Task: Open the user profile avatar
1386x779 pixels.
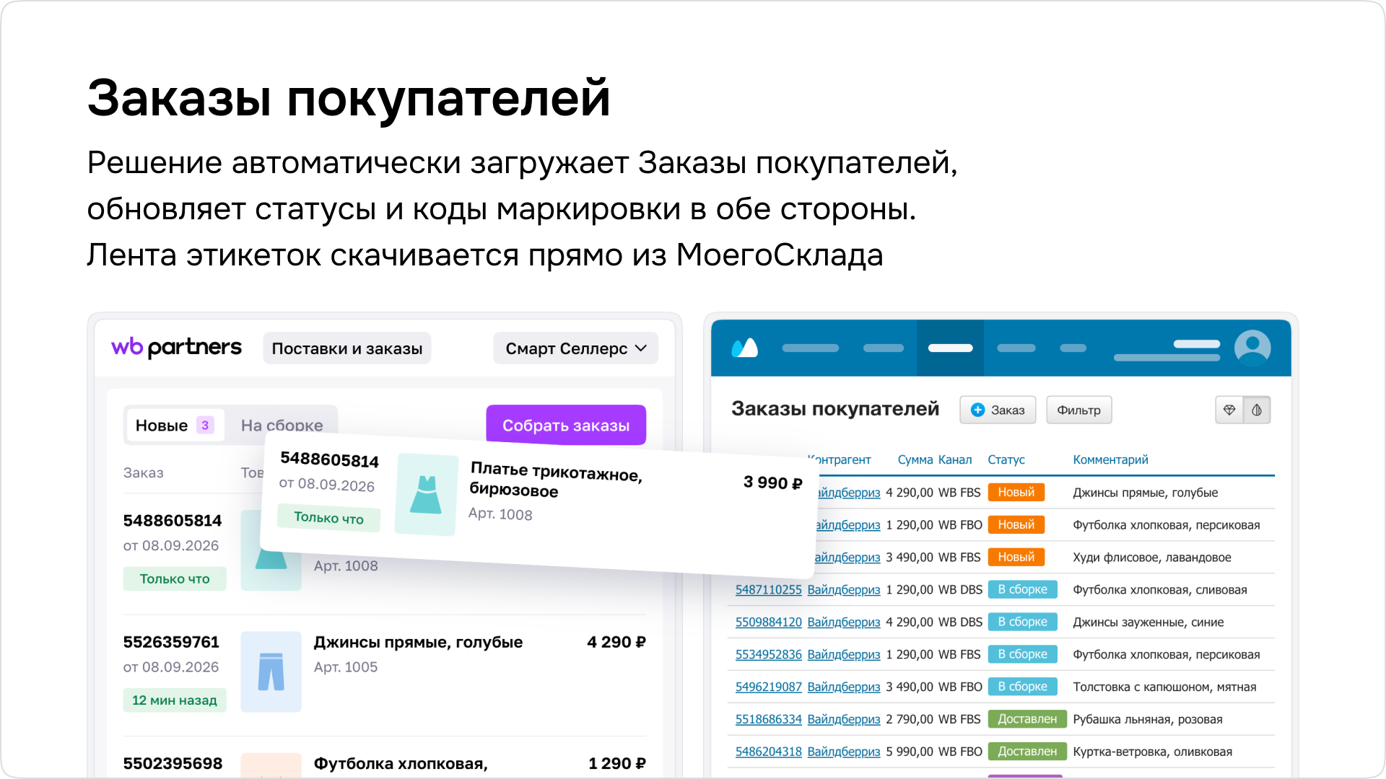Action: coord(1252,348)
